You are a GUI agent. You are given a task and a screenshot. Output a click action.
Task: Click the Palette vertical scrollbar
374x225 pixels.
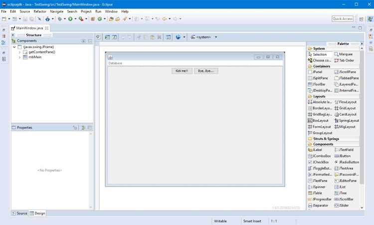(362, 117)
